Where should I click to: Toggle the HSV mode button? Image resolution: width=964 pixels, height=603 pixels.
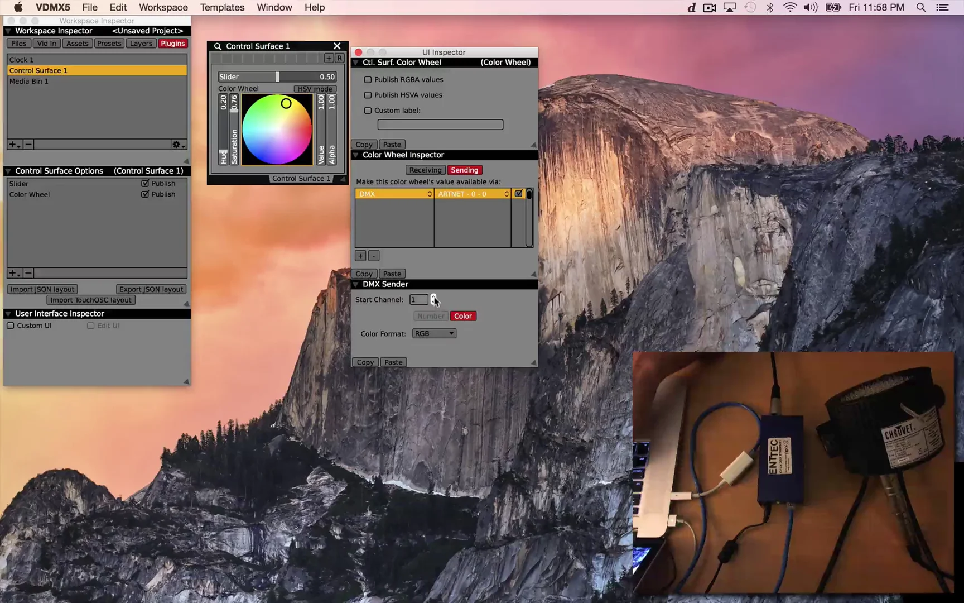click(315, 89)
